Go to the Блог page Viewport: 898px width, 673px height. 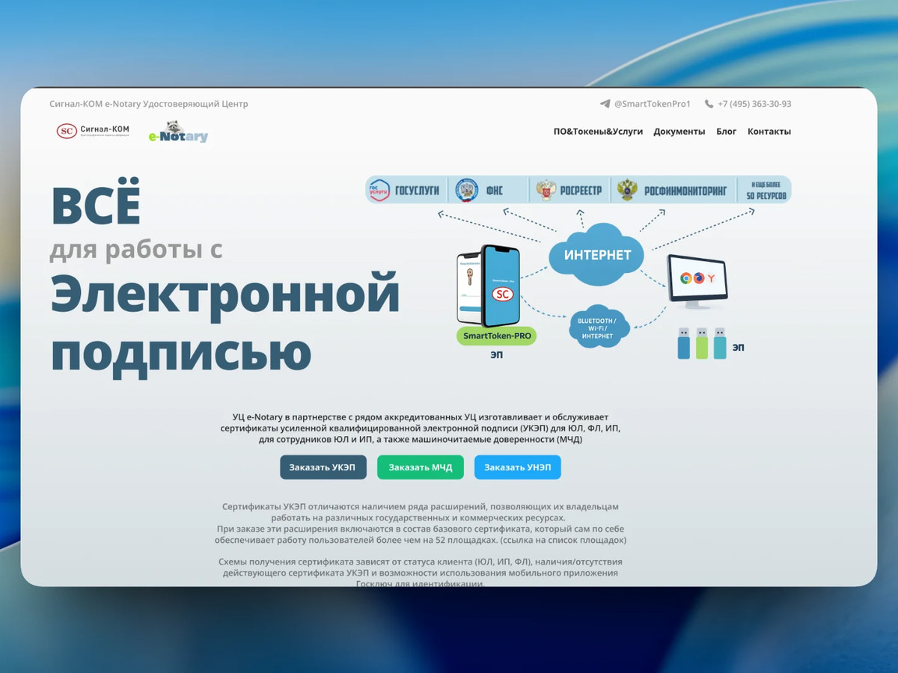pyautogui.click(x=727, y=132)
